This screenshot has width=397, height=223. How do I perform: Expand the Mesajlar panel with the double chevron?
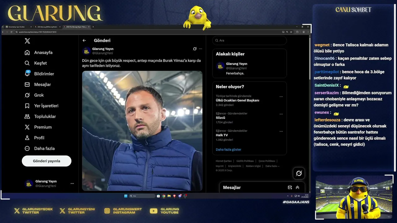pos(297,187)
